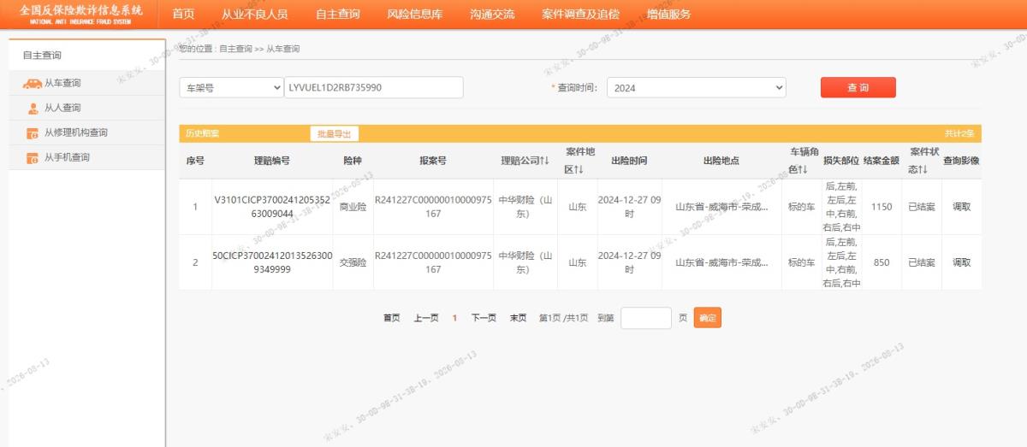Click settlement amount 850

[x=882, y=262]
